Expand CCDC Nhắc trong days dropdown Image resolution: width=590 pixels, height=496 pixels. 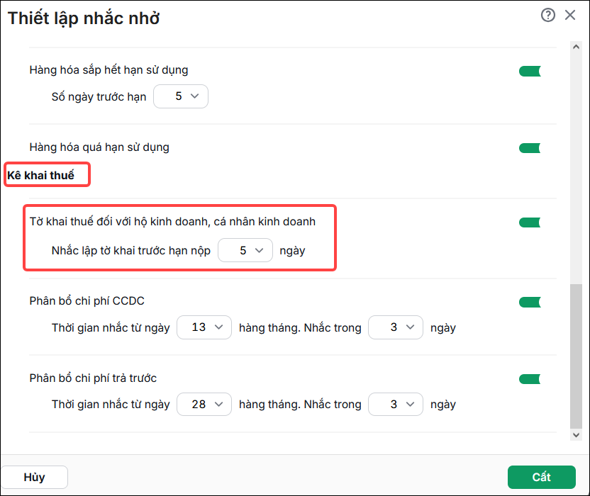[x=396, y=327]
